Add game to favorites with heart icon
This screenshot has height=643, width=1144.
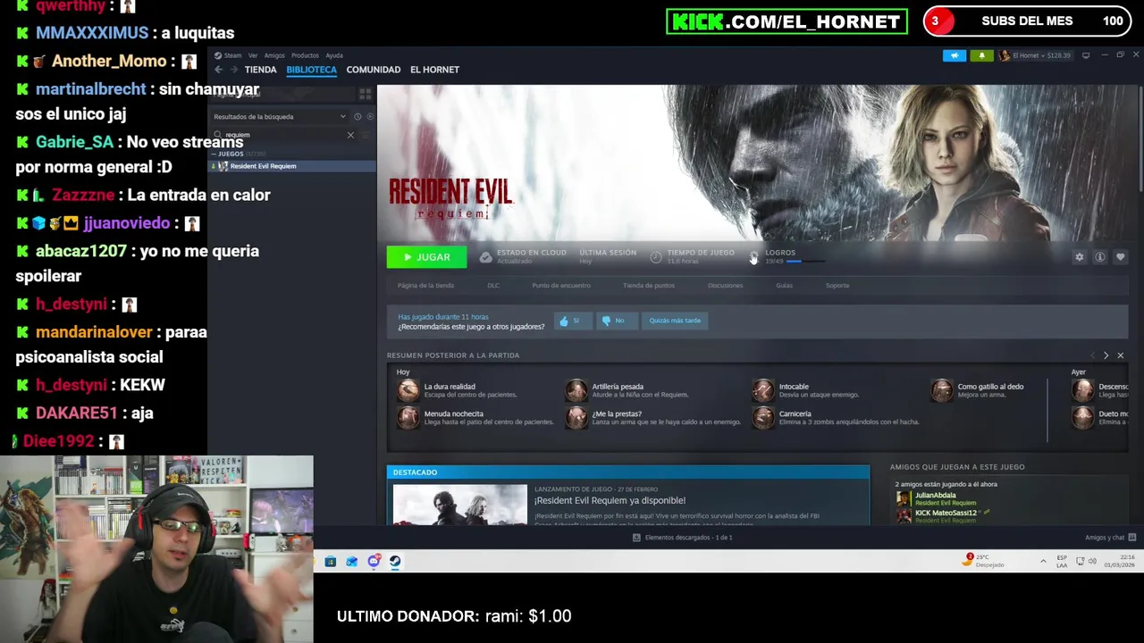[1121, 257]
